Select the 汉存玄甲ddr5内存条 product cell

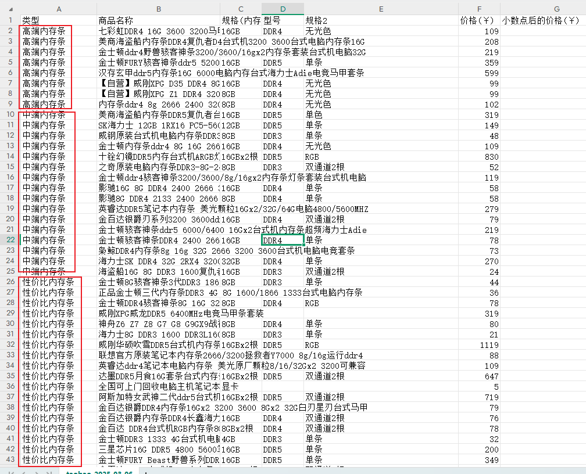point(159,73)
